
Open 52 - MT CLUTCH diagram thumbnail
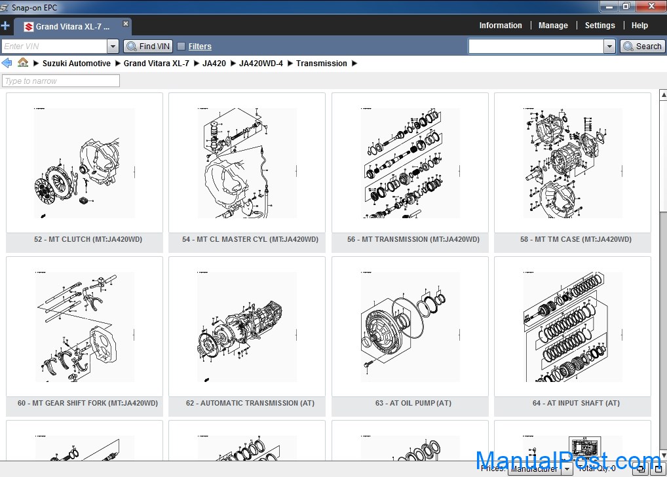tap(85, 163)
